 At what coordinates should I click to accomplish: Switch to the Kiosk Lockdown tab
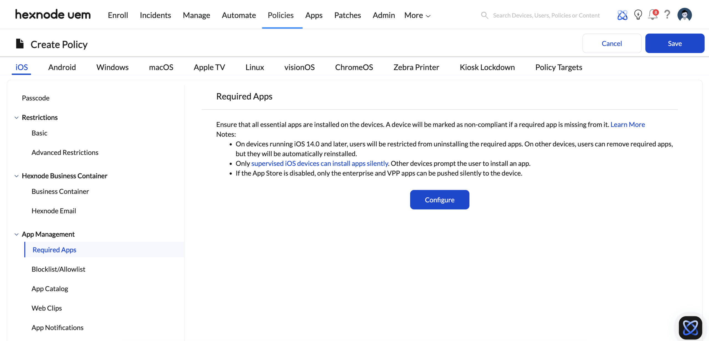pyautogui.click(x=487, y=67)
